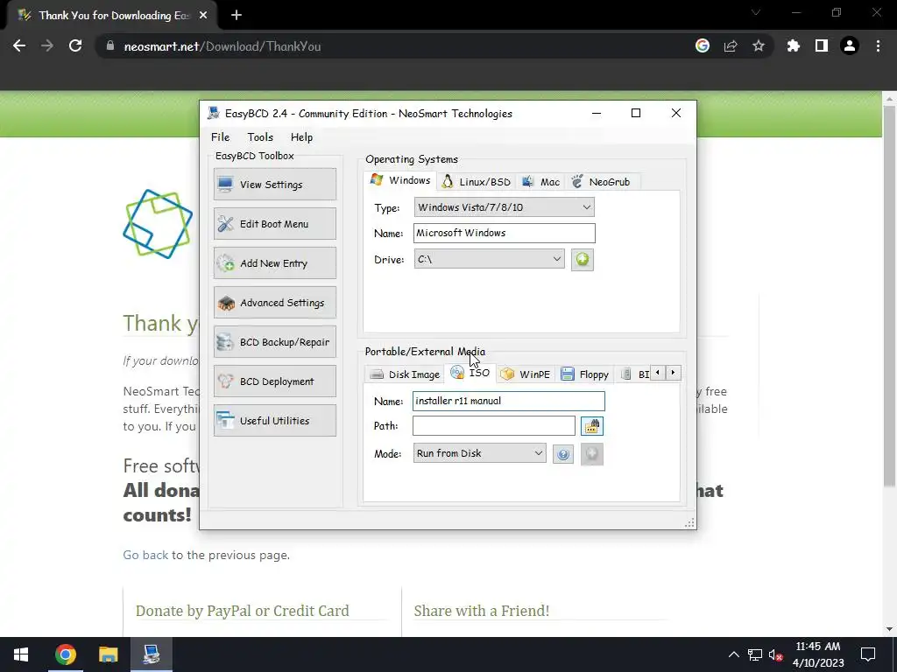Open the Chrome three-dot menu

pos(878,45)
